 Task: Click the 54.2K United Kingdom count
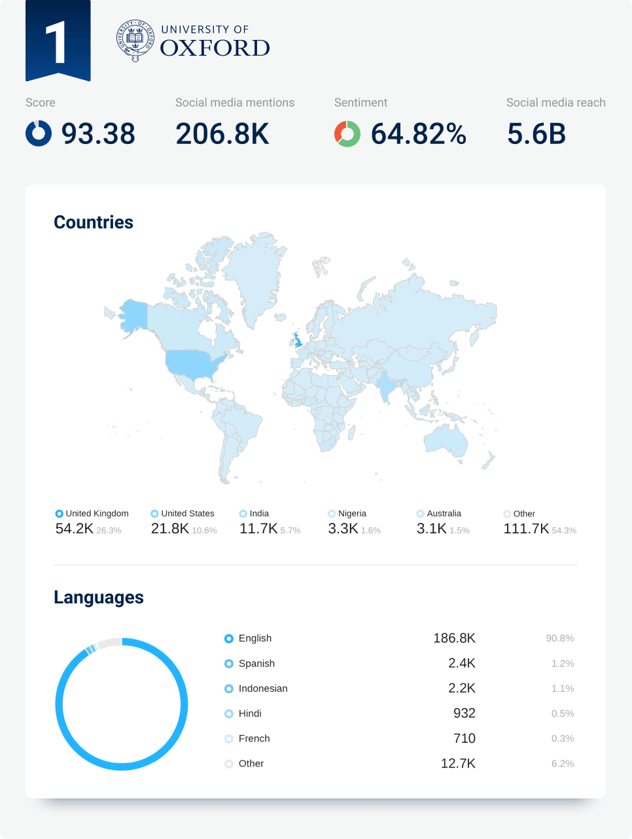pyautogui.click(x=75, y=529)
